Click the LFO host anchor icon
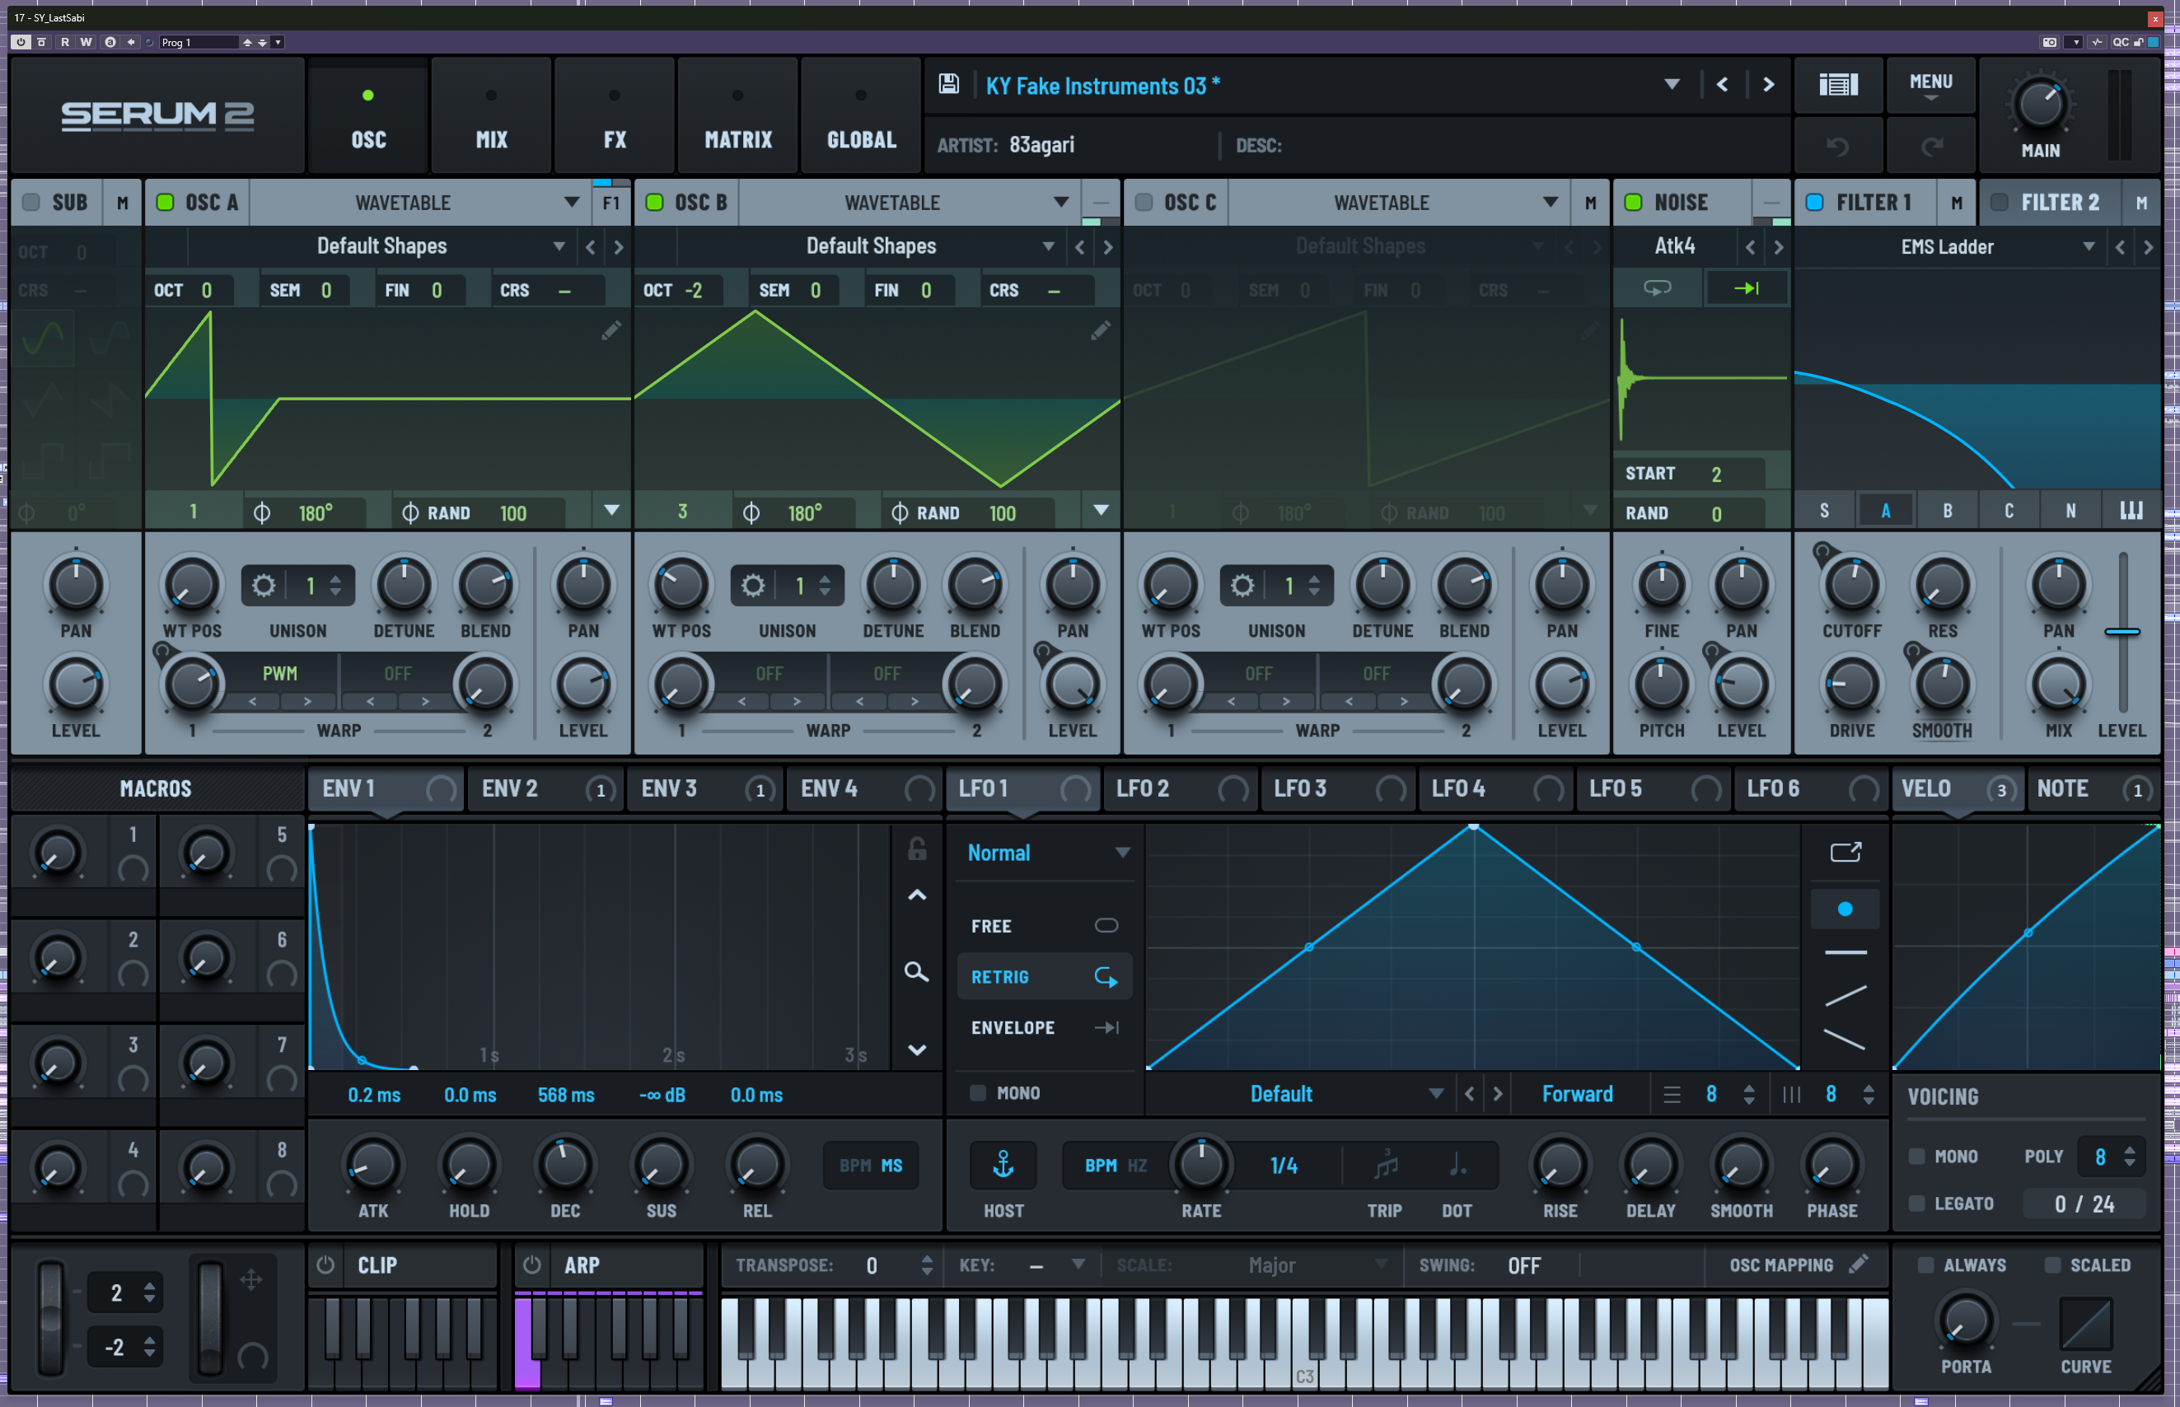Viewport: 2180px width, 1407px height. pos(1003,1165)
